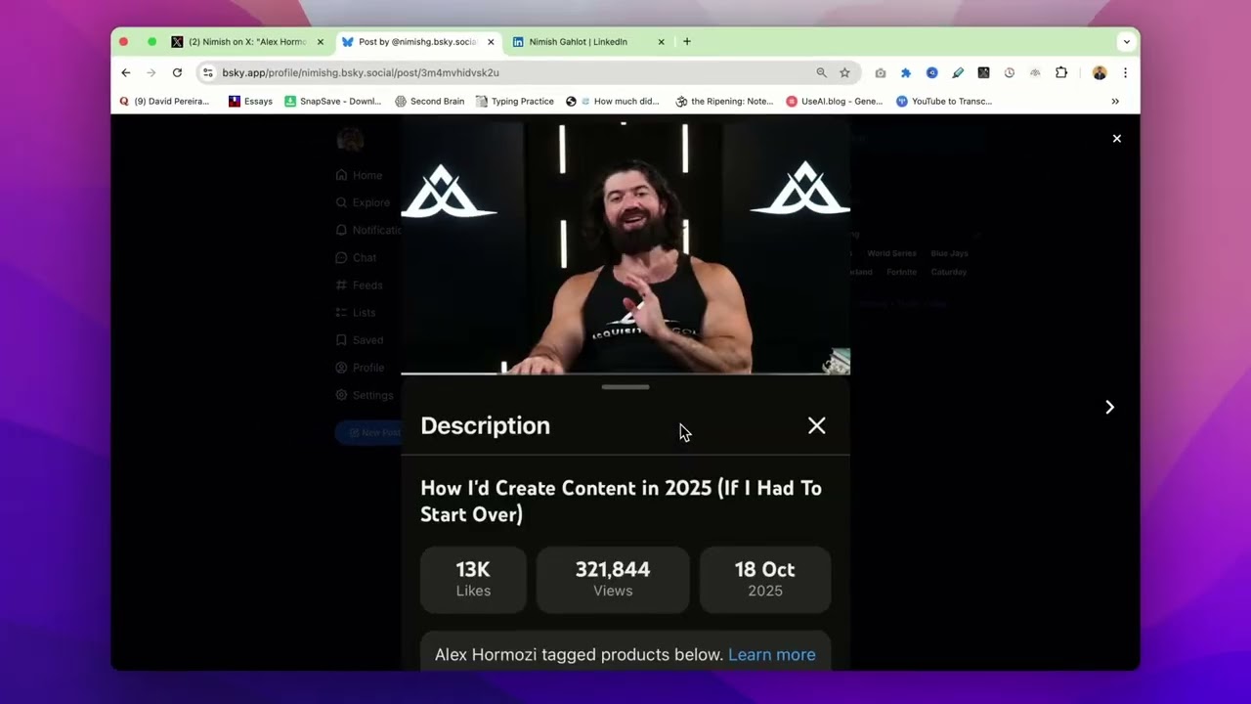1251x704 pixels.
Task: Grab the description sheet drag handle
Action: [625, 387]
